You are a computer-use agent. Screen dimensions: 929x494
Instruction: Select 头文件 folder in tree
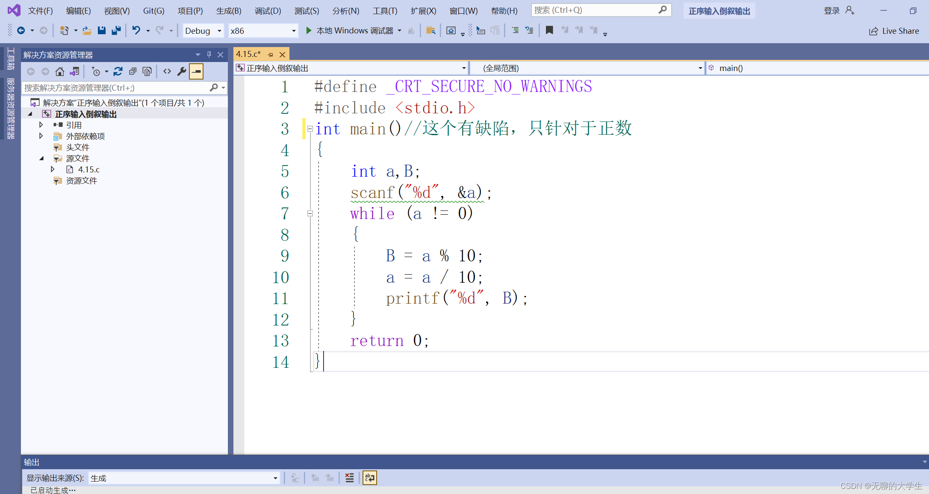(77, 147)
